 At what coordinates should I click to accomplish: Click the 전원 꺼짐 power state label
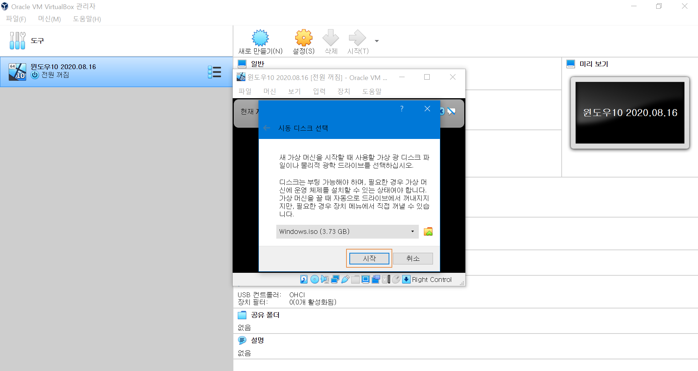55,75
